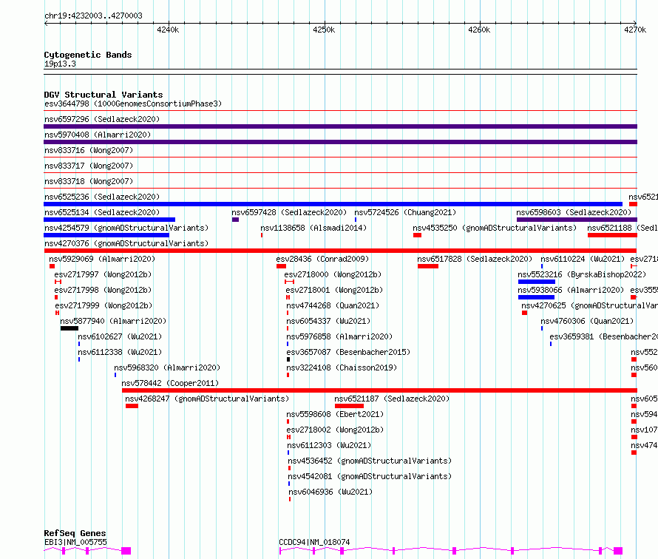Open nsv6102627 (Wu2021) label
Image resolution: width=658 pixels, height=559 pixels.
click(120, 336)
